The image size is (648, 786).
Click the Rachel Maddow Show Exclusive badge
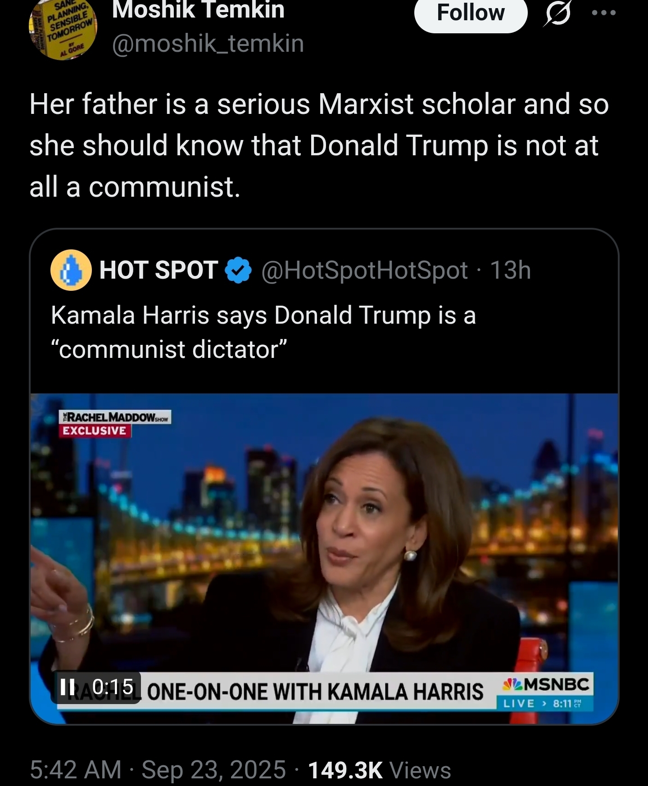(115, 424)
